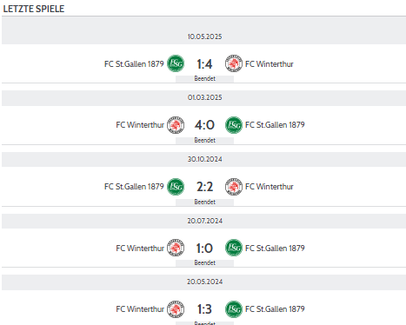Open the 1:0 score match details
This screenshot has height=325, width=406.
(x=204, y=249)
